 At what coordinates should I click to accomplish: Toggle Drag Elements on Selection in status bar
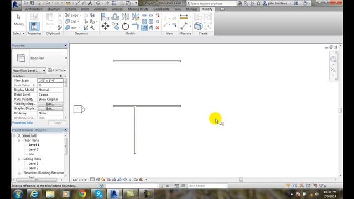pyautogui.click(x=315, y=186)
